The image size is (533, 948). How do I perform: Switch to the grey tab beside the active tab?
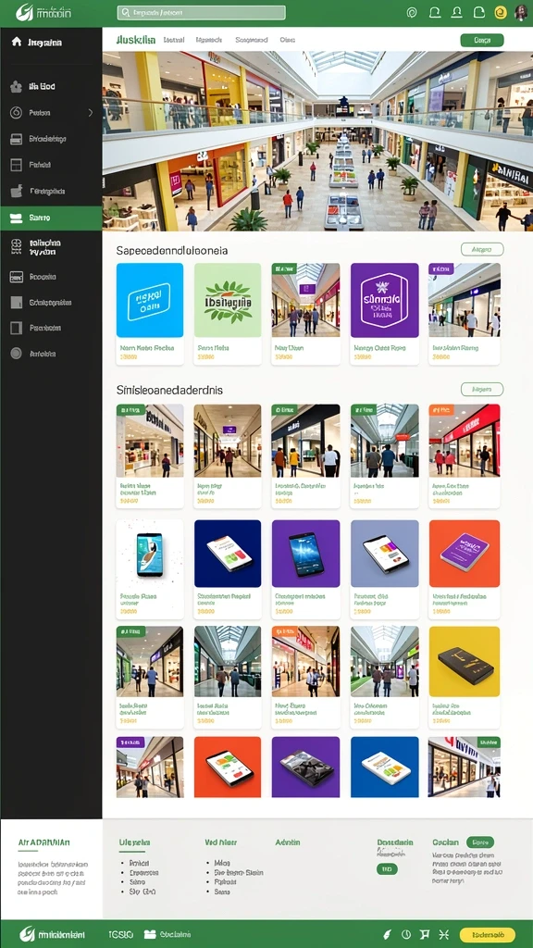pyautogui.click(x=174, y=40)
